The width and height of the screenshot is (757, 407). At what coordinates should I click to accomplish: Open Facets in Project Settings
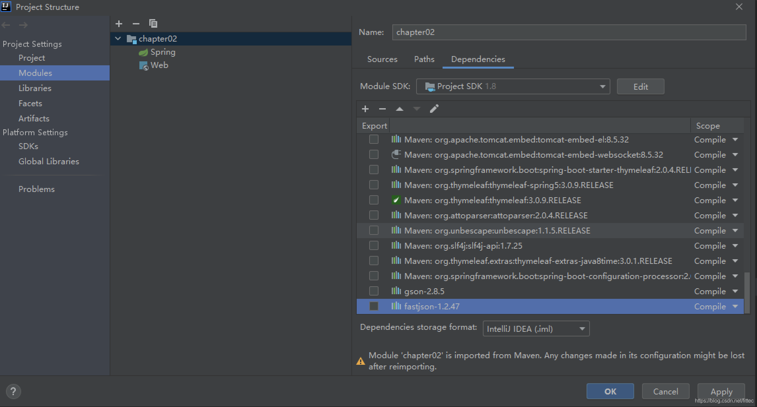coord(54,103)
